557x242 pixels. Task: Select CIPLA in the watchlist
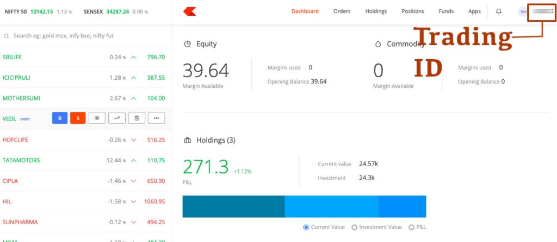click(x=10, y=181)
